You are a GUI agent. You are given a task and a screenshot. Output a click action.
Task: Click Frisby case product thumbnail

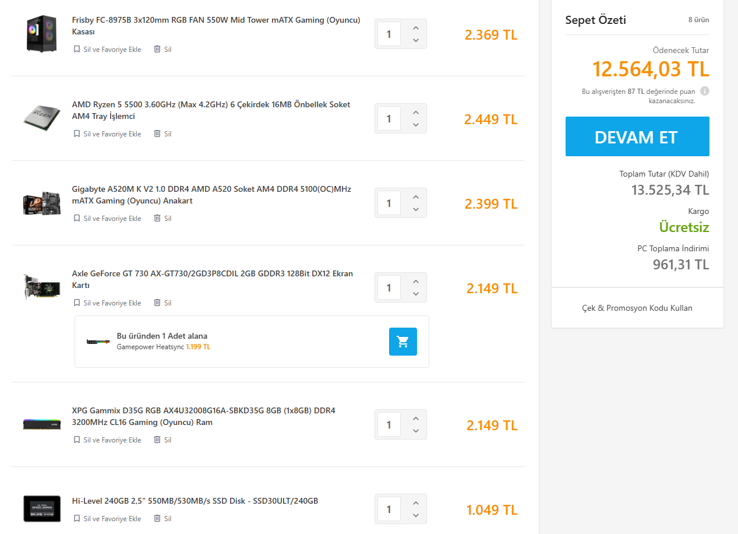pyautogui.click(x=42, y=34)
